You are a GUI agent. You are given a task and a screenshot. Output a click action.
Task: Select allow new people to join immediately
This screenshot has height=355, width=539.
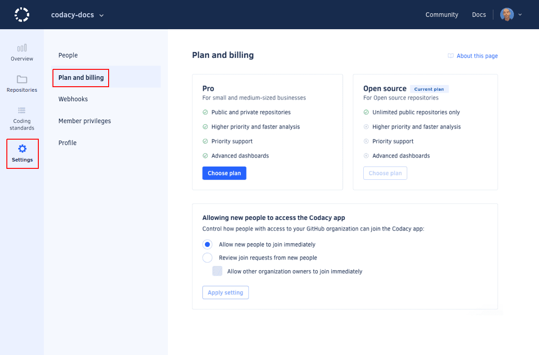[208, 244]
